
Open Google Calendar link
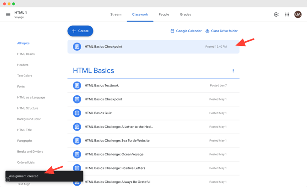pyautogui.click(x=186, y=31)
